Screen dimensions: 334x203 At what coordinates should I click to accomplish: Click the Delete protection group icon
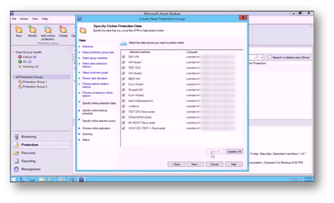point(63,30)
